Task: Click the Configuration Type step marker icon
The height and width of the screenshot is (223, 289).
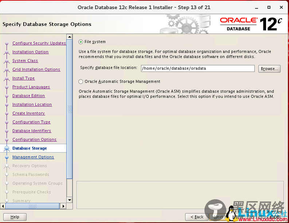Action: [7, 122]
